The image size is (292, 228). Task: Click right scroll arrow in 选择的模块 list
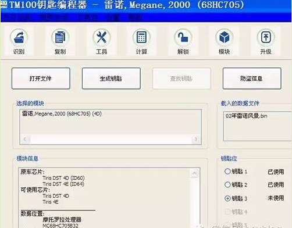[196, 139]
